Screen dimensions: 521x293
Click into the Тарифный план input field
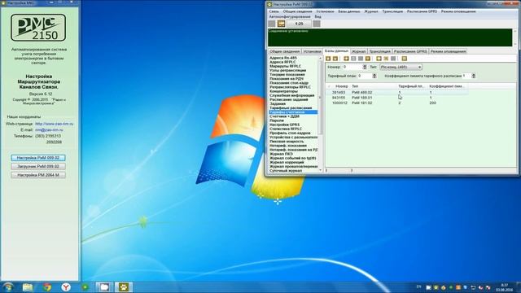coord(365,76)
